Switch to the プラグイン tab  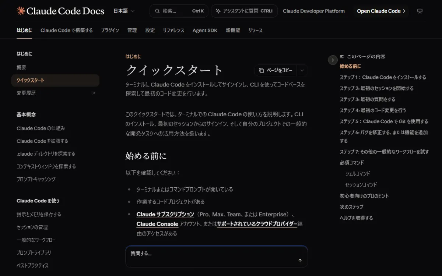pos(110,30)
